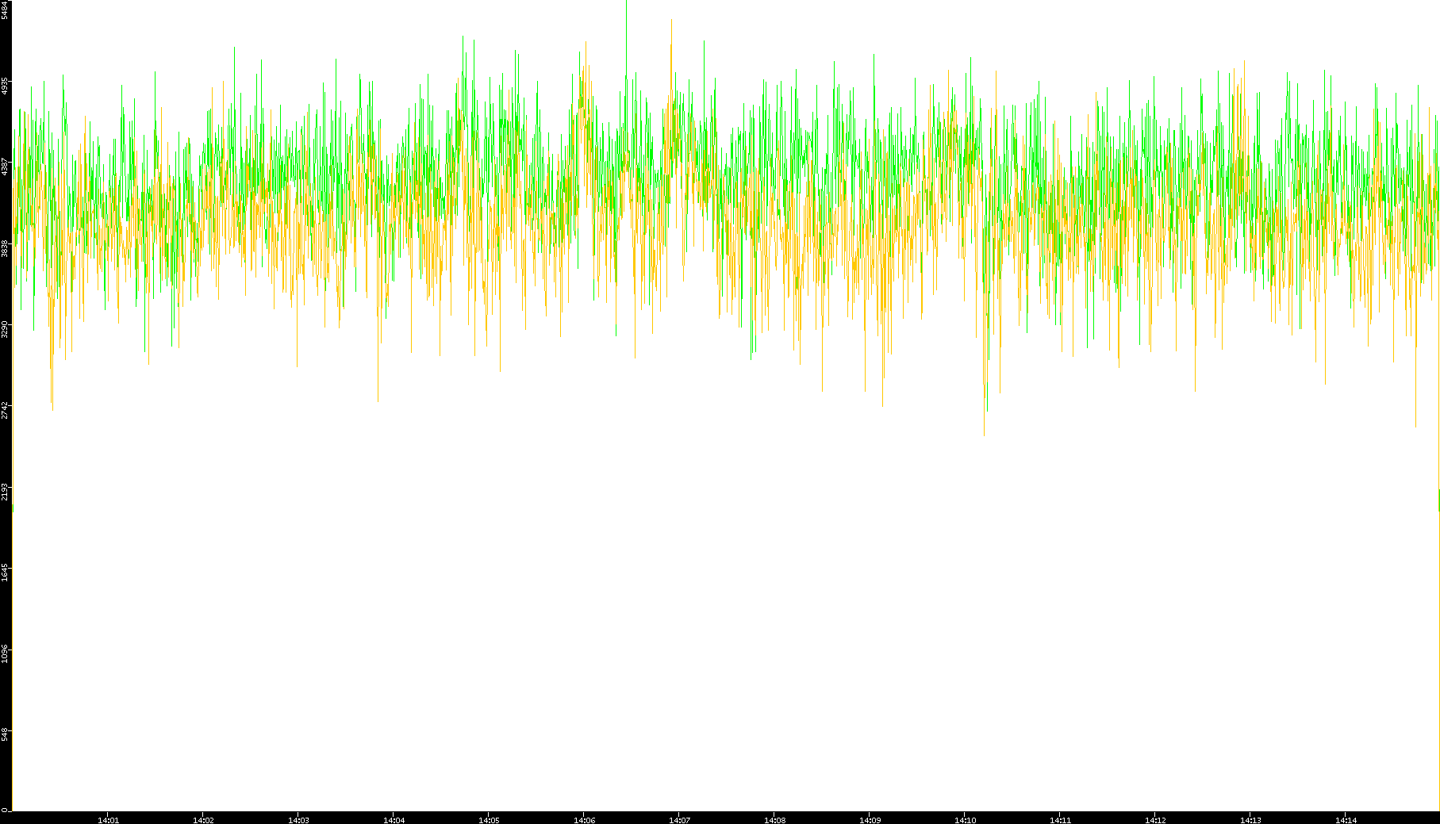The image size is (1440, 824).
Task: Click the 14:11 timestamp on the bottom axis
Action: pyautogui.click(x=1060, y=820)
